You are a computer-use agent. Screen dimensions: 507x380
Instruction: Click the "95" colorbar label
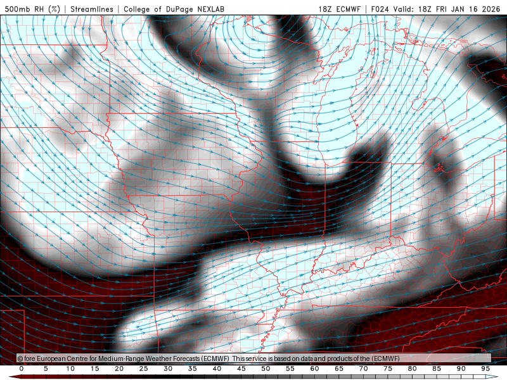485,369
